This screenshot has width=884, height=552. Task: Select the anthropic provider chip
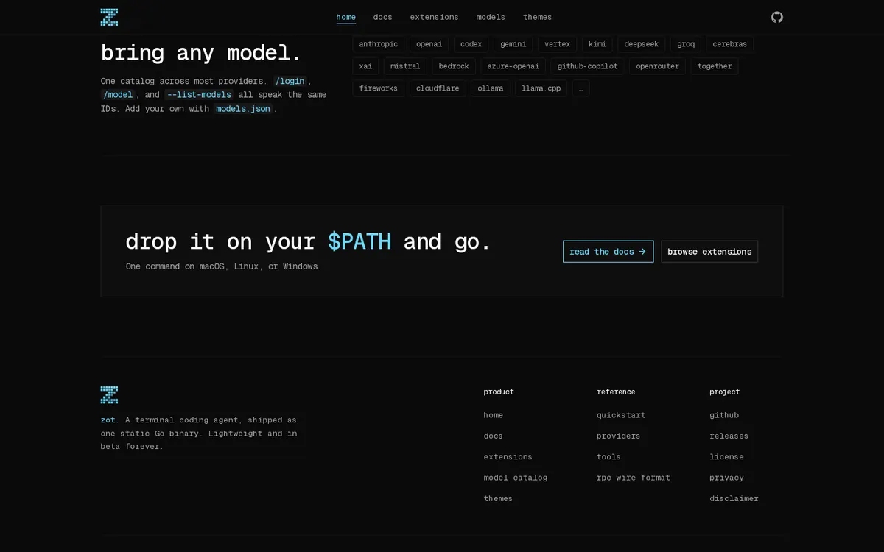click(x=379, y=44)
